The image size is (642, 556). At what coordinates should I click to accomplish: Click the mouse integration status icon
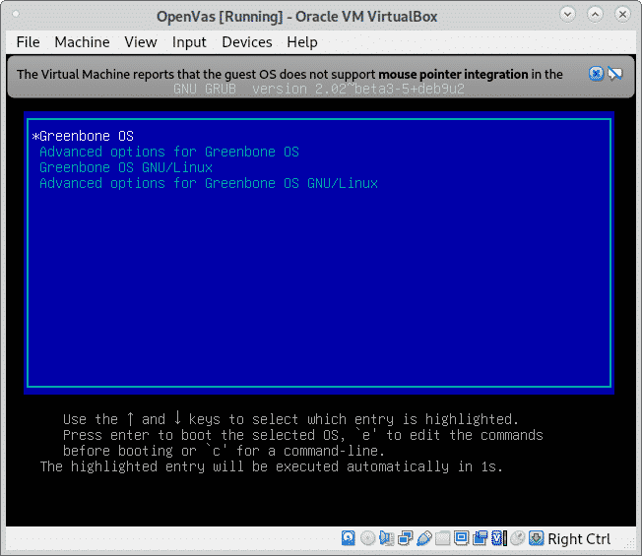518,538
